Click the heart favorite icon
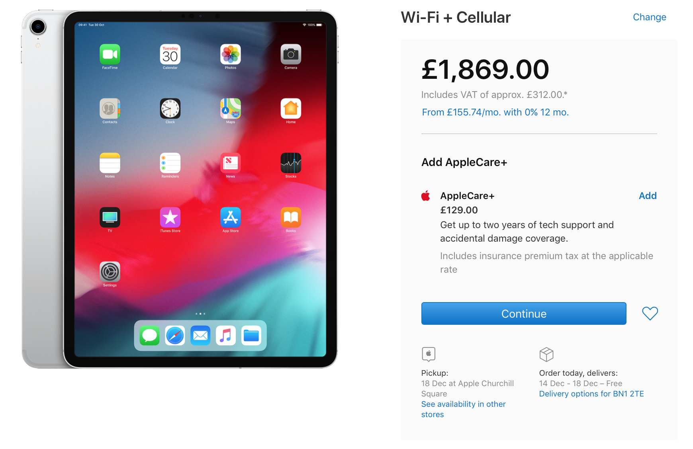693x449 pixels. pyautogui.click(x=650, y=314)
